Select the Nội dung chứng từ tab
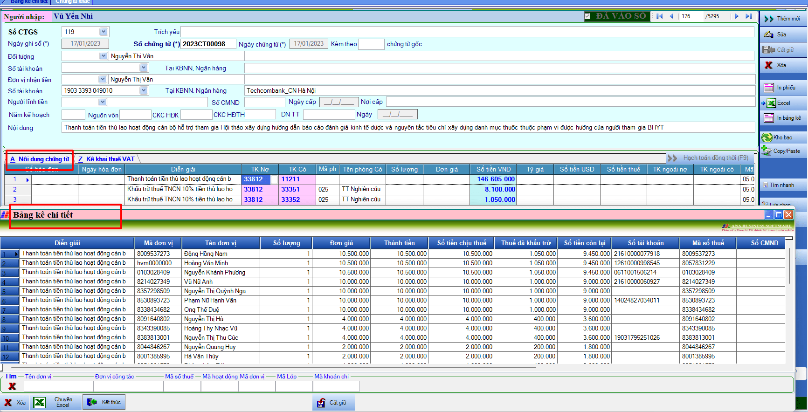The height and width of the screenshot is (412, 808). 40,159
